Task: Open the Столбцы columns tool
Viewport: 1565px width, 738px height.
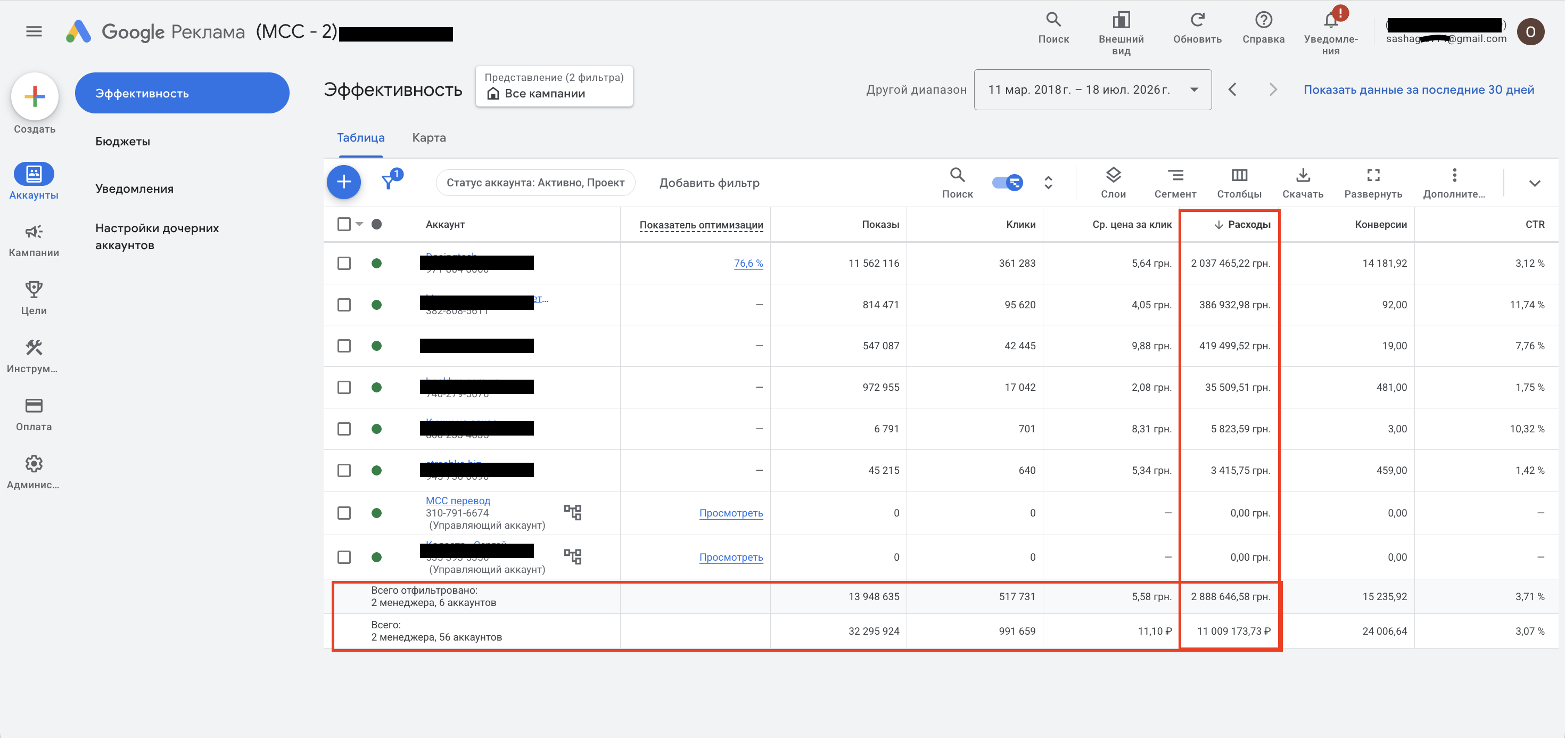Action: click(x=1239, y=183)
